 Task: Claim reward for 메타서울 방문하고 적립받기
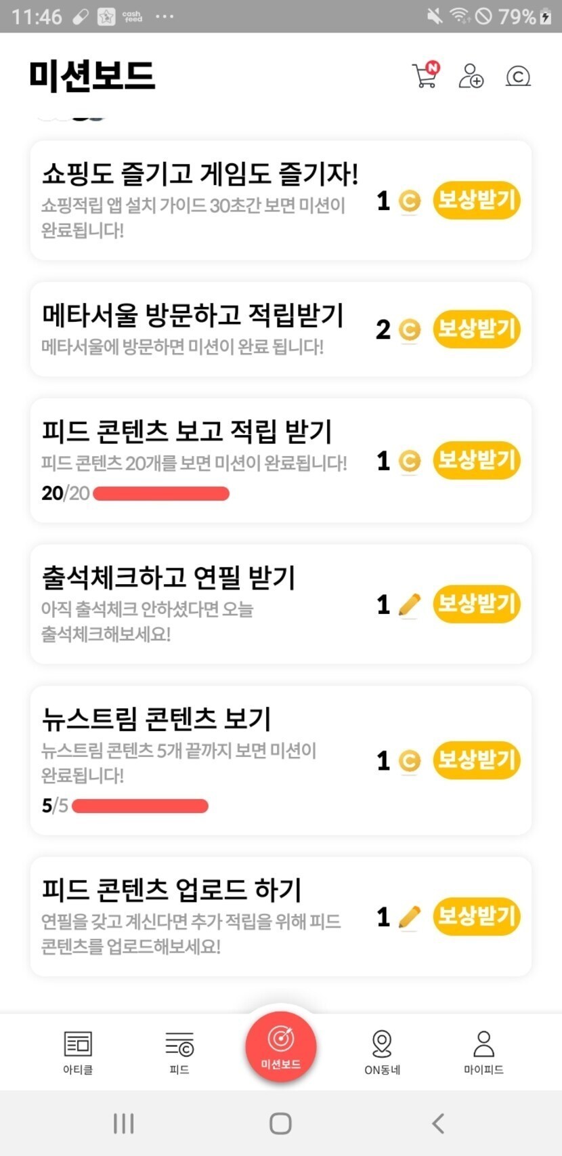click(x=477, y=329)
